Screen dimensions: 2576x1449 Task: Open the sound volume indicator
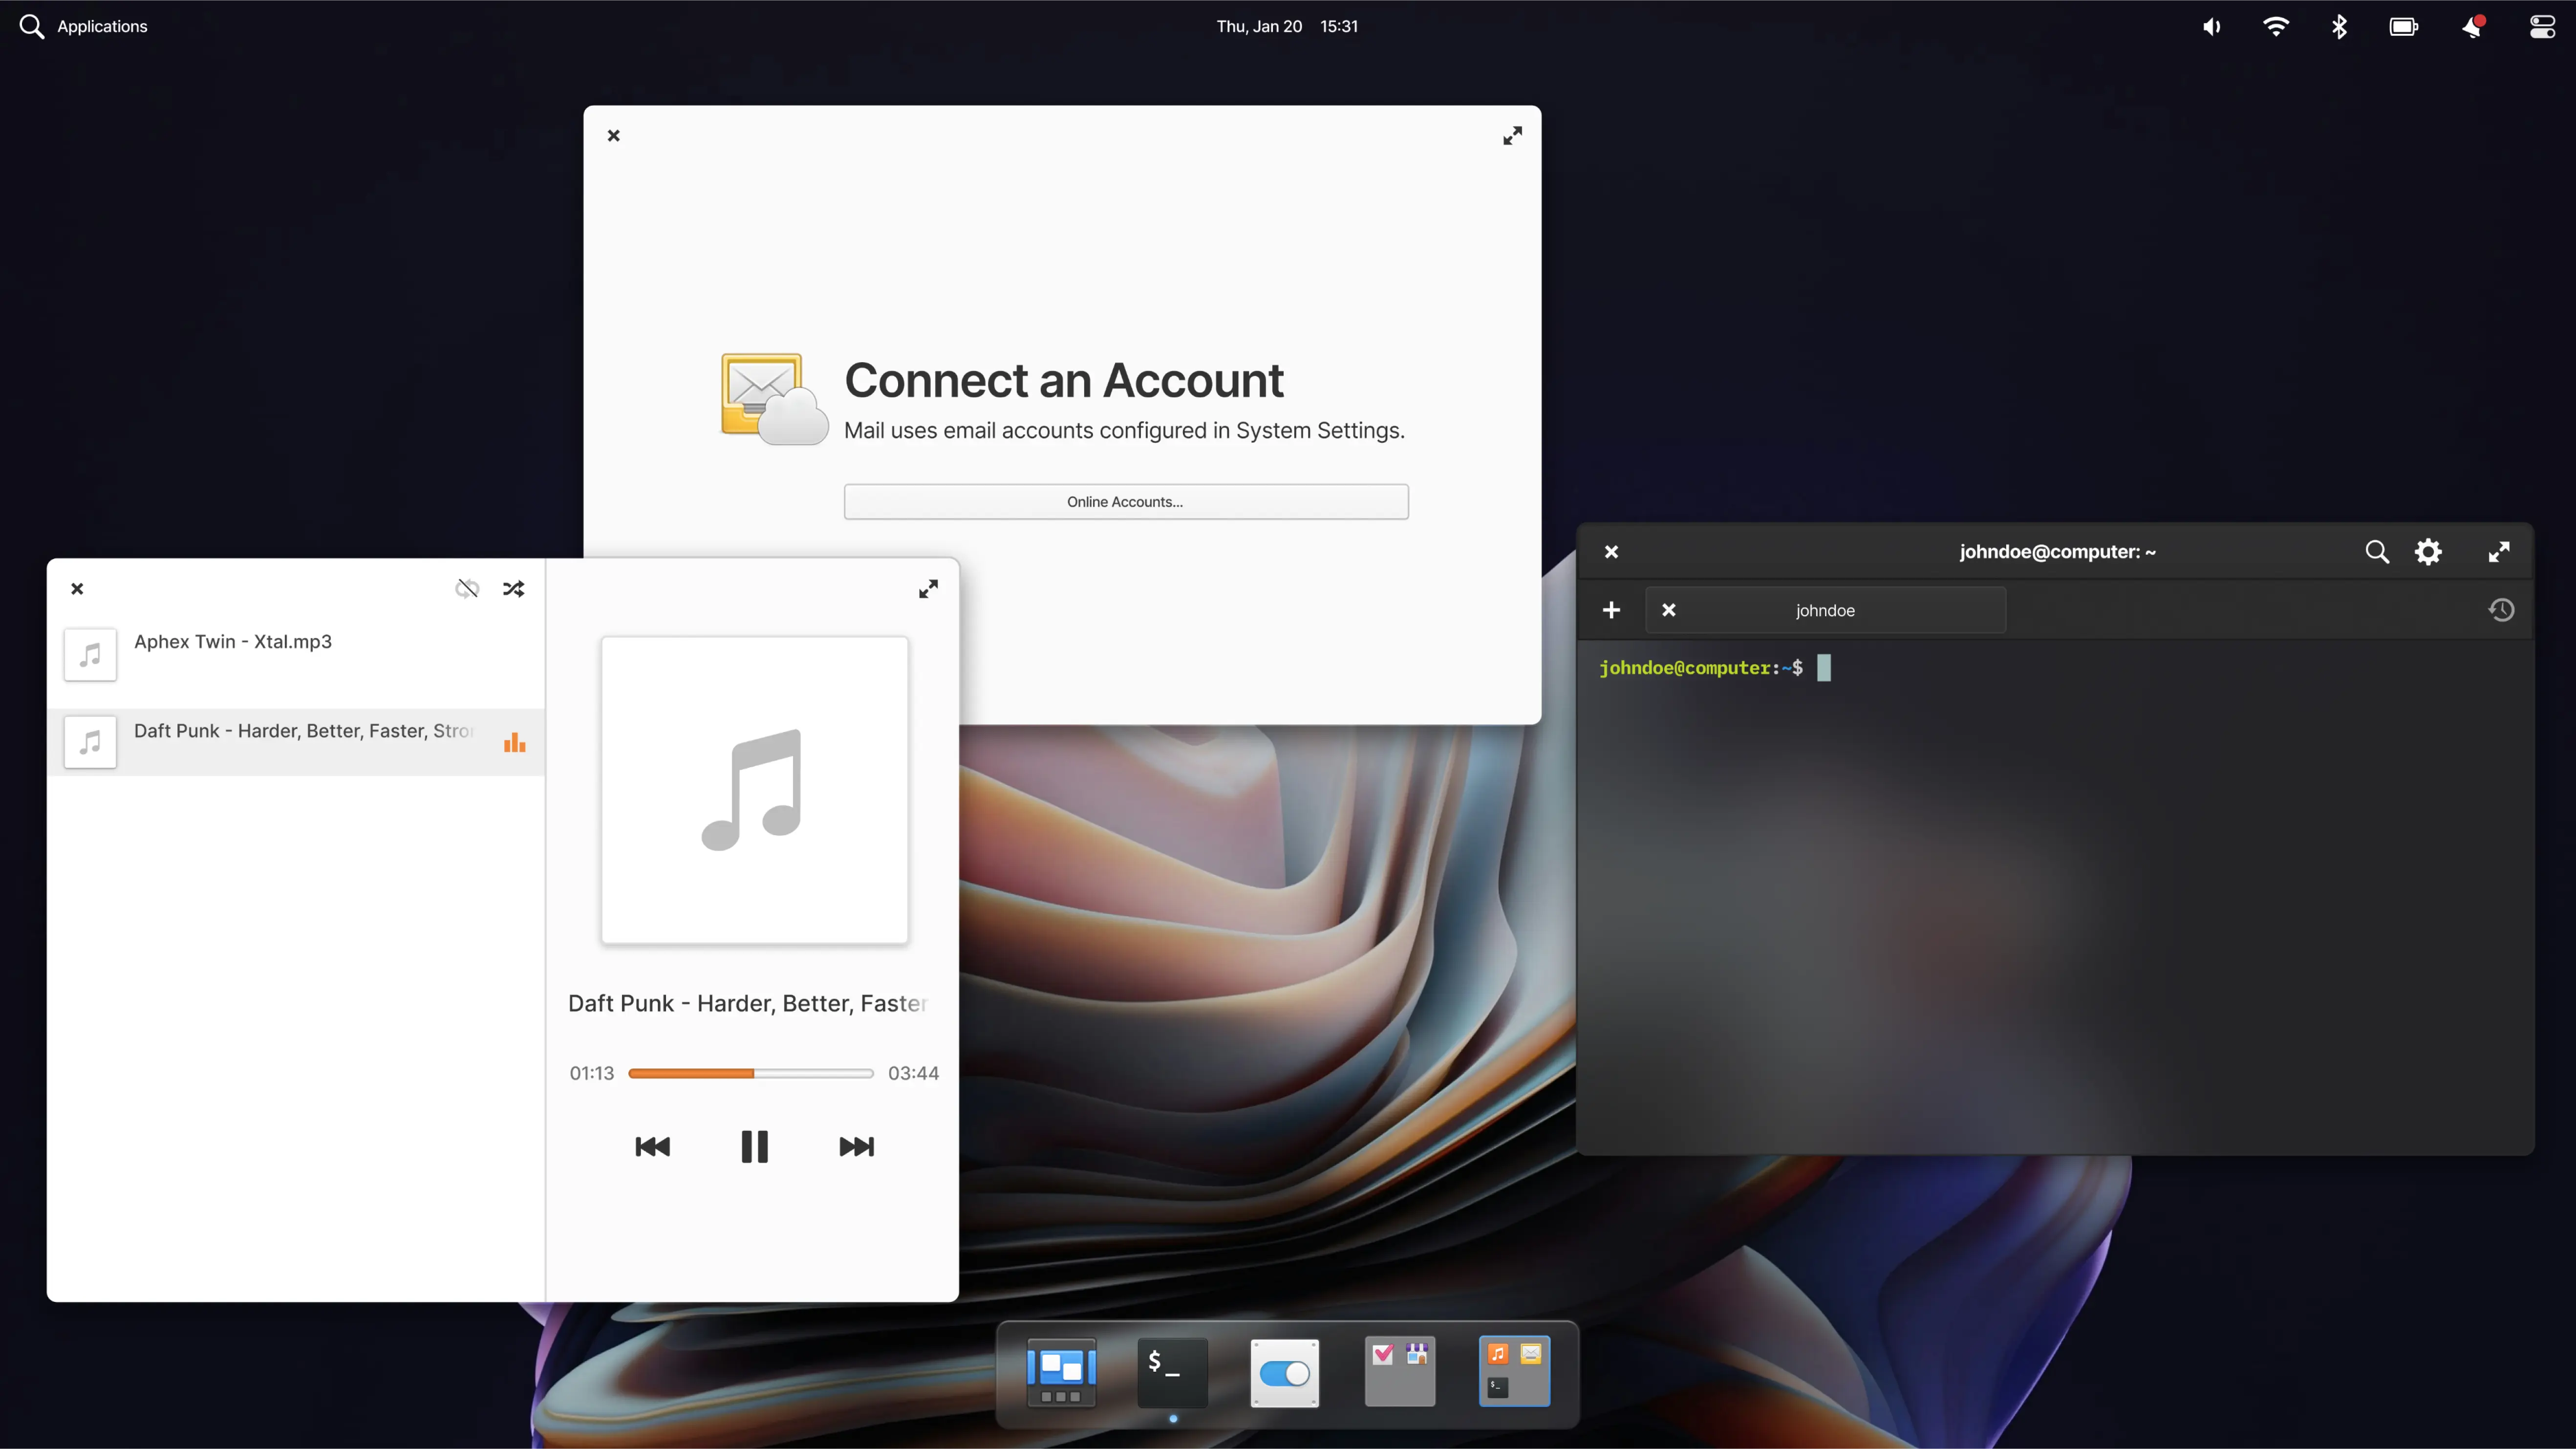(2212, 27)
